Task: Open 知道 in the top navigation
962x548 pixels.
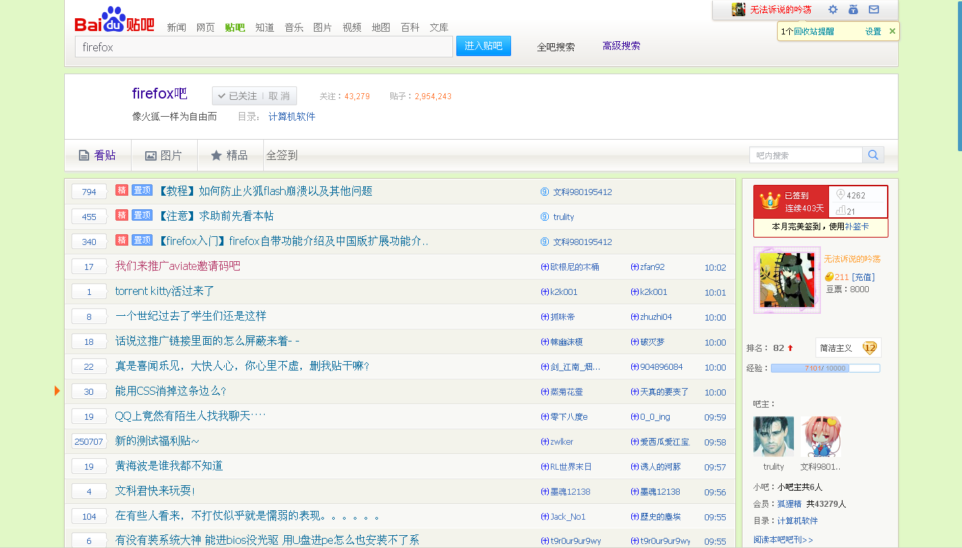Action: [265, 28]
